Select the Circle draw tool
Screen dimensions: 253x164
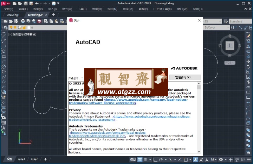tap(4, 66)
